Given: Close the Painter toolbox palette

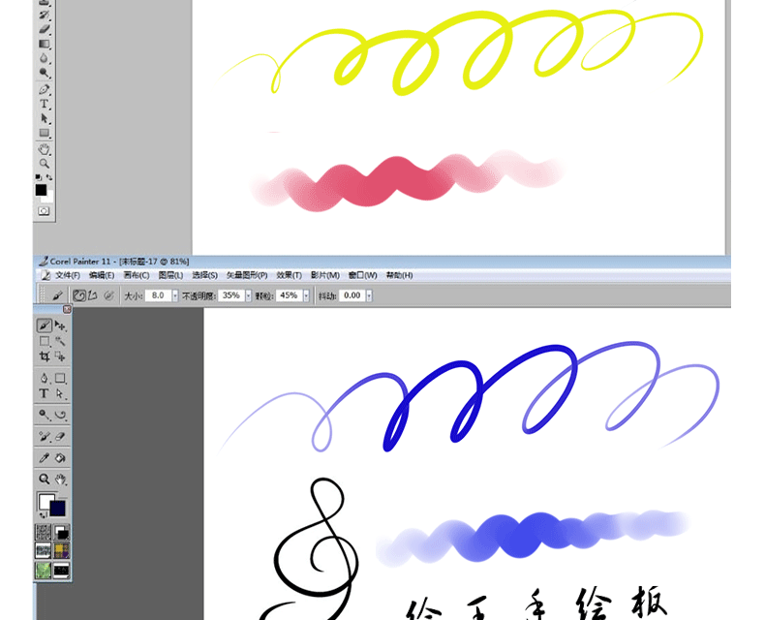Looking at the screenshot, I should tap(68, 309).
